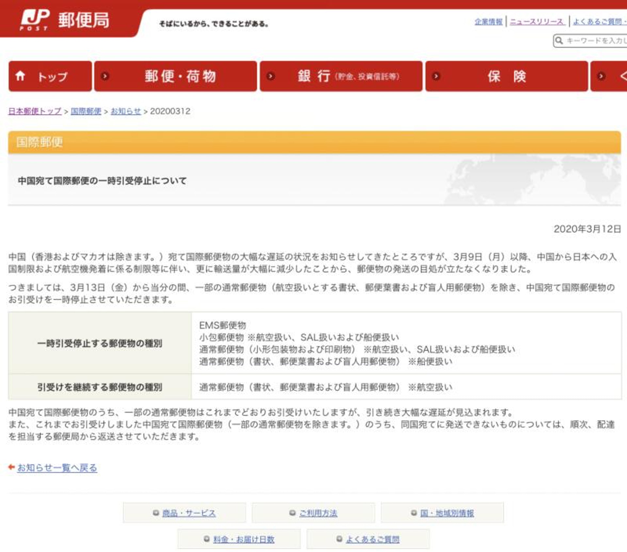Return via お知らせ一覧へ戻る link

pyautogui.click(x=57, y=468)
